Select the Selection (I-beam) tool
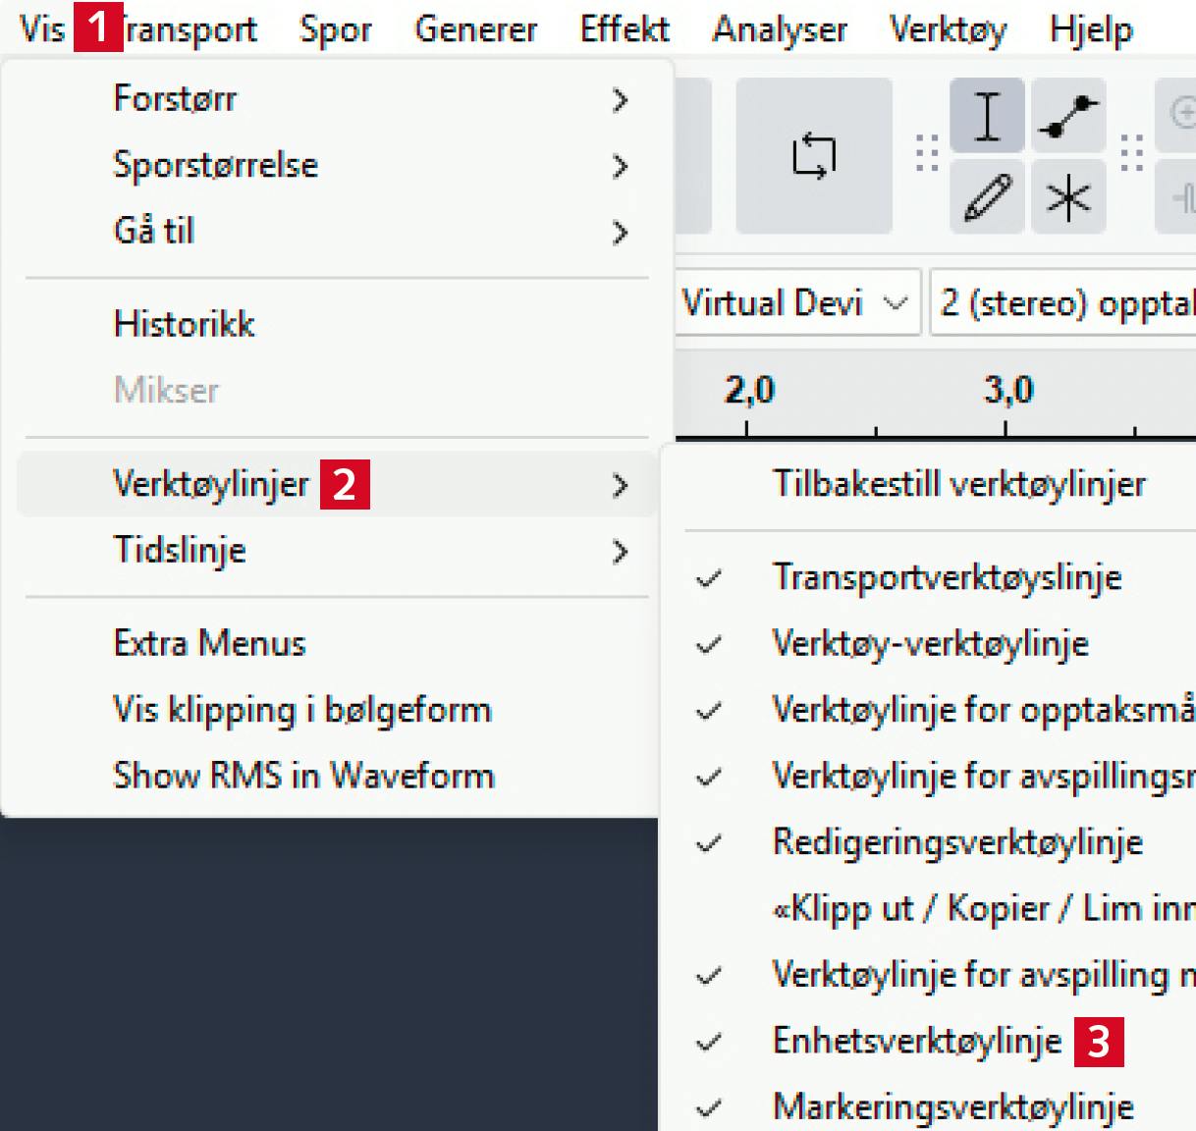 (987, 117)
